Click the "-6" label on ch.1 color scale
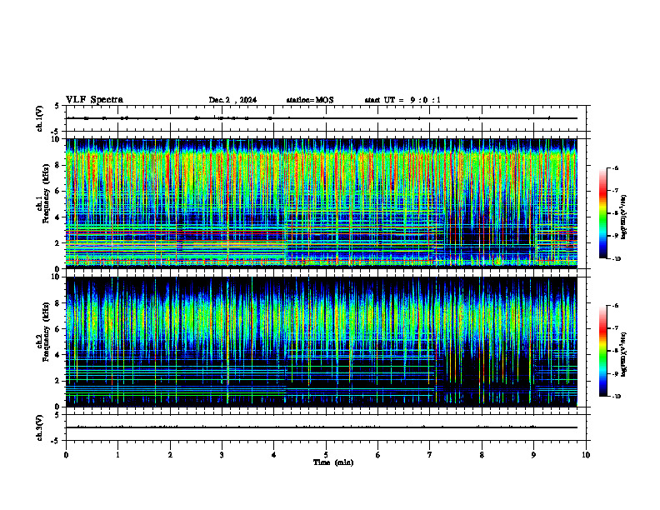This screenshot has height=510, width=660. (614, 168)
